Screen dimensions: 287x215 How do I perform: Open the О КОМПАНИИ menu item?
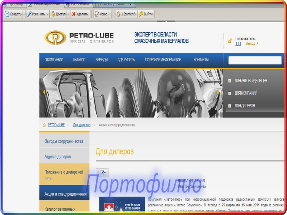(x=54, y=60)
